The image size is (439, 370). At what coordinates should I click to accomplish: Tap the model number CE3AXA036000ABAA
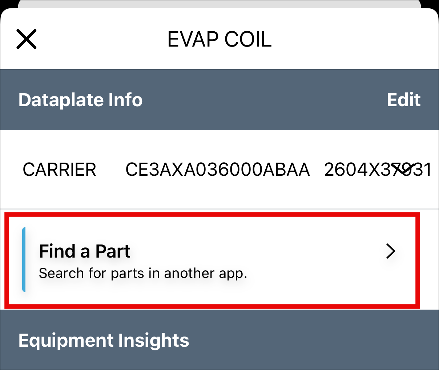click(217, 170)
